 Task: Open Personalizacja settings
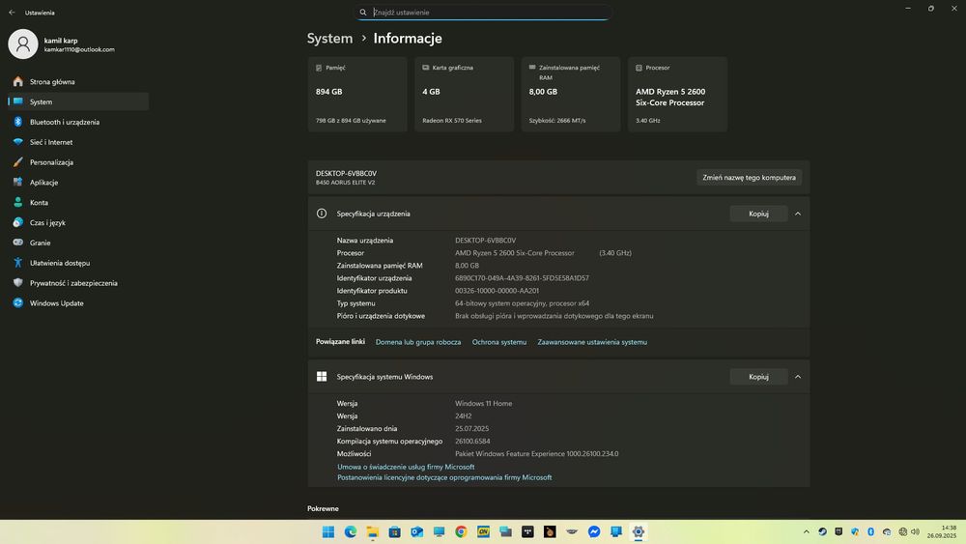click(78, 162)
